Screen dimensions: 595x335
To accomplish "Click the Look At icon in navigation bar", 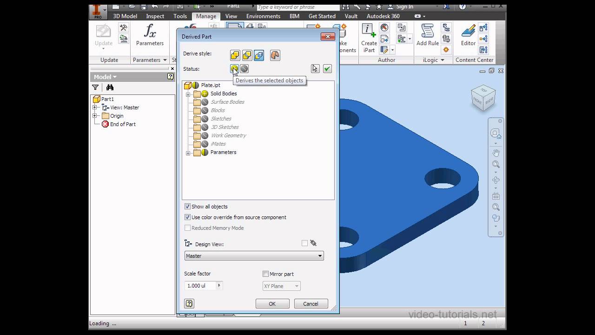I will tap(496, 196).
